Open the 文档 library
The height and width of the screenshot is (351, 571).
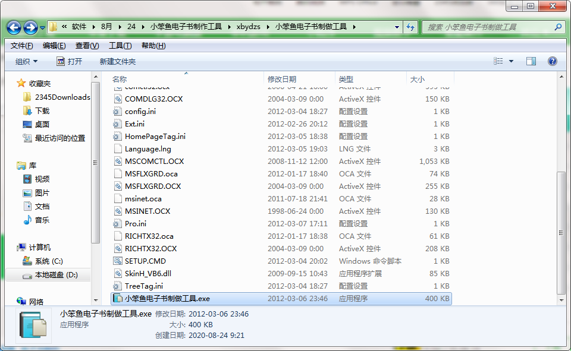(36, 206)
